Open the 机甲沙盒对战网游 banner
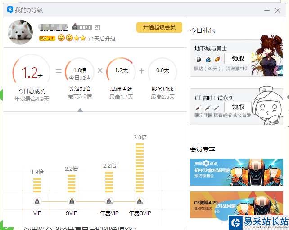Image resolution: width=289 pixels, height=230 pixels. tap(236, 172)
